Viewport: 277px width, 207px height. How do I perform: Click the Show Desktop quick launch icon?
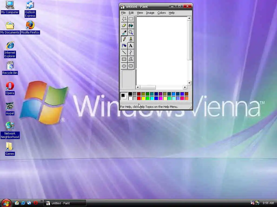point(17,203)
